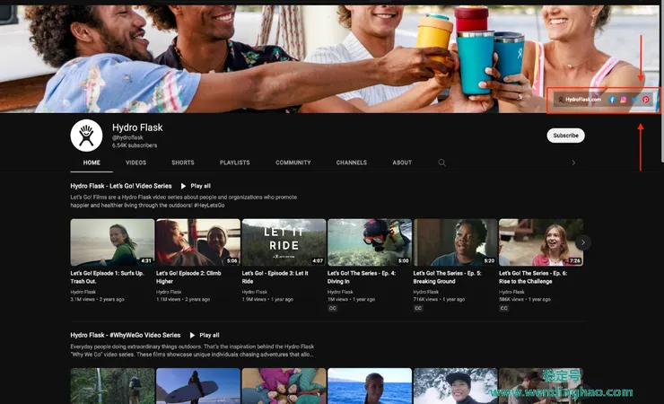Switch to the Shorts tab
The image size is (664, 404).
(x=183, y=162)
